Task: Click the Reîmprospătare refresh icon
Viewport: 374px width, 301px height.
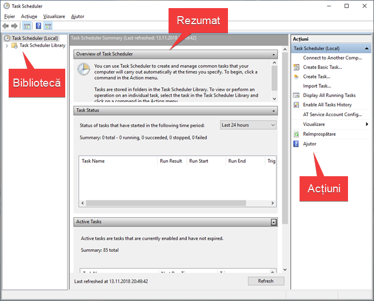Action: tap(296, 134)
